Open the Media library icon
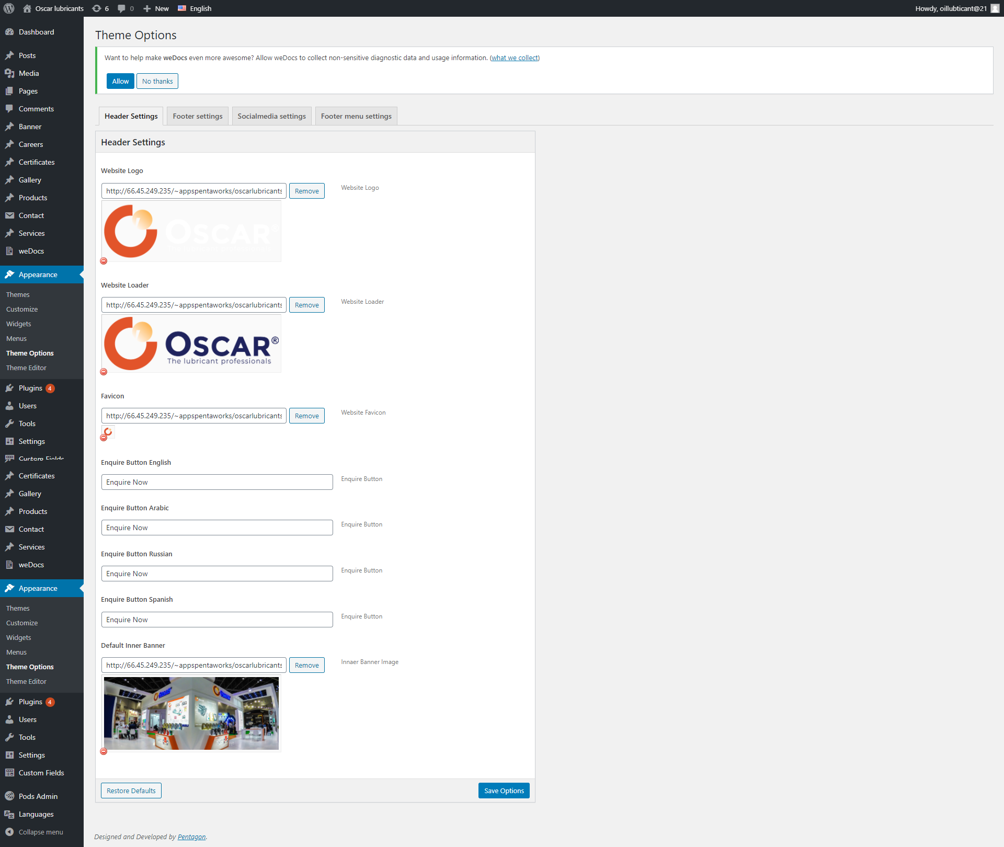This screenshot has width=1004, height=847. (x=9, y=73)
